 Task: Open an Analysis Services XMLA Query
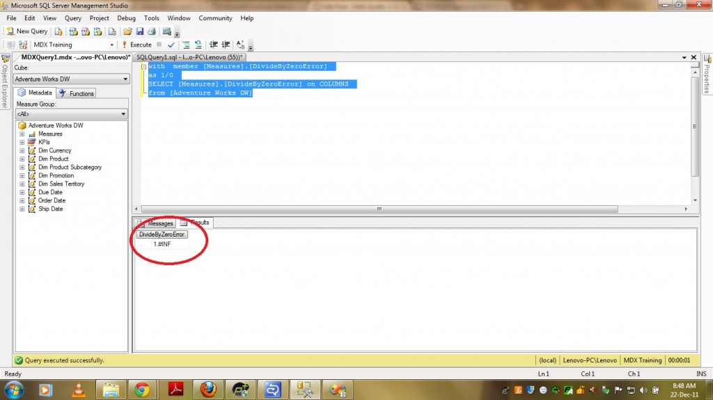click(x=97, y=31)
